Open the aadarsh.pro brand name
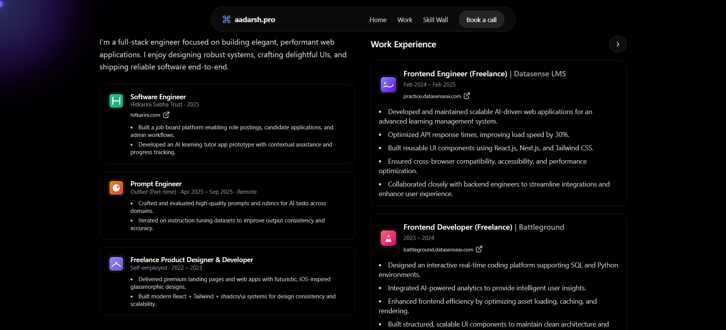The width and height of the screenshot is (726, 330). (255, 19)
